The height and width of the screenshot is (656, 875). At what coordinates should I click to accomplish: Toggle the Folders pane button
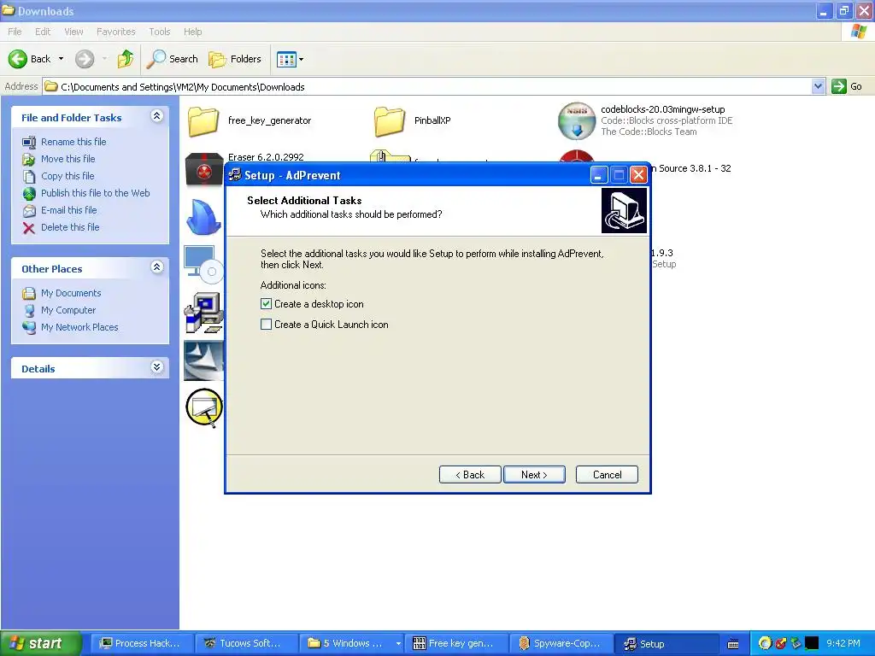click(235, 59)
